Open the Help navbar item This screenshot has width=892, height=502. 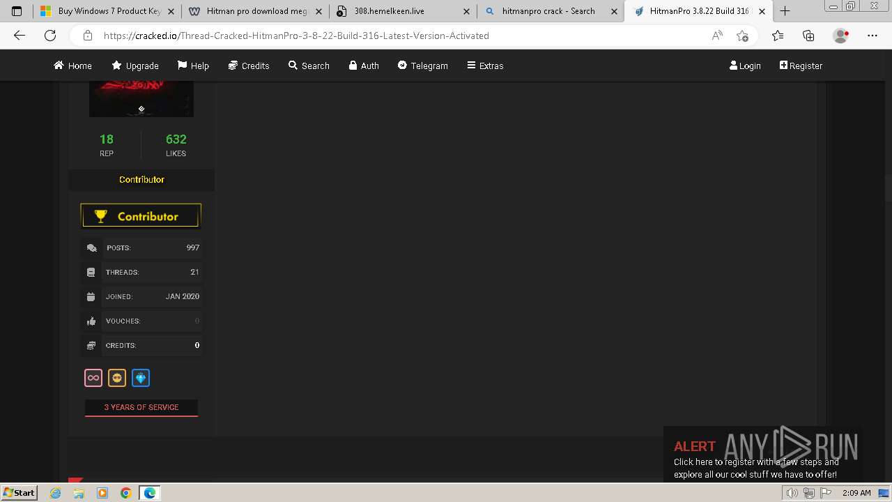pos(193,66)
